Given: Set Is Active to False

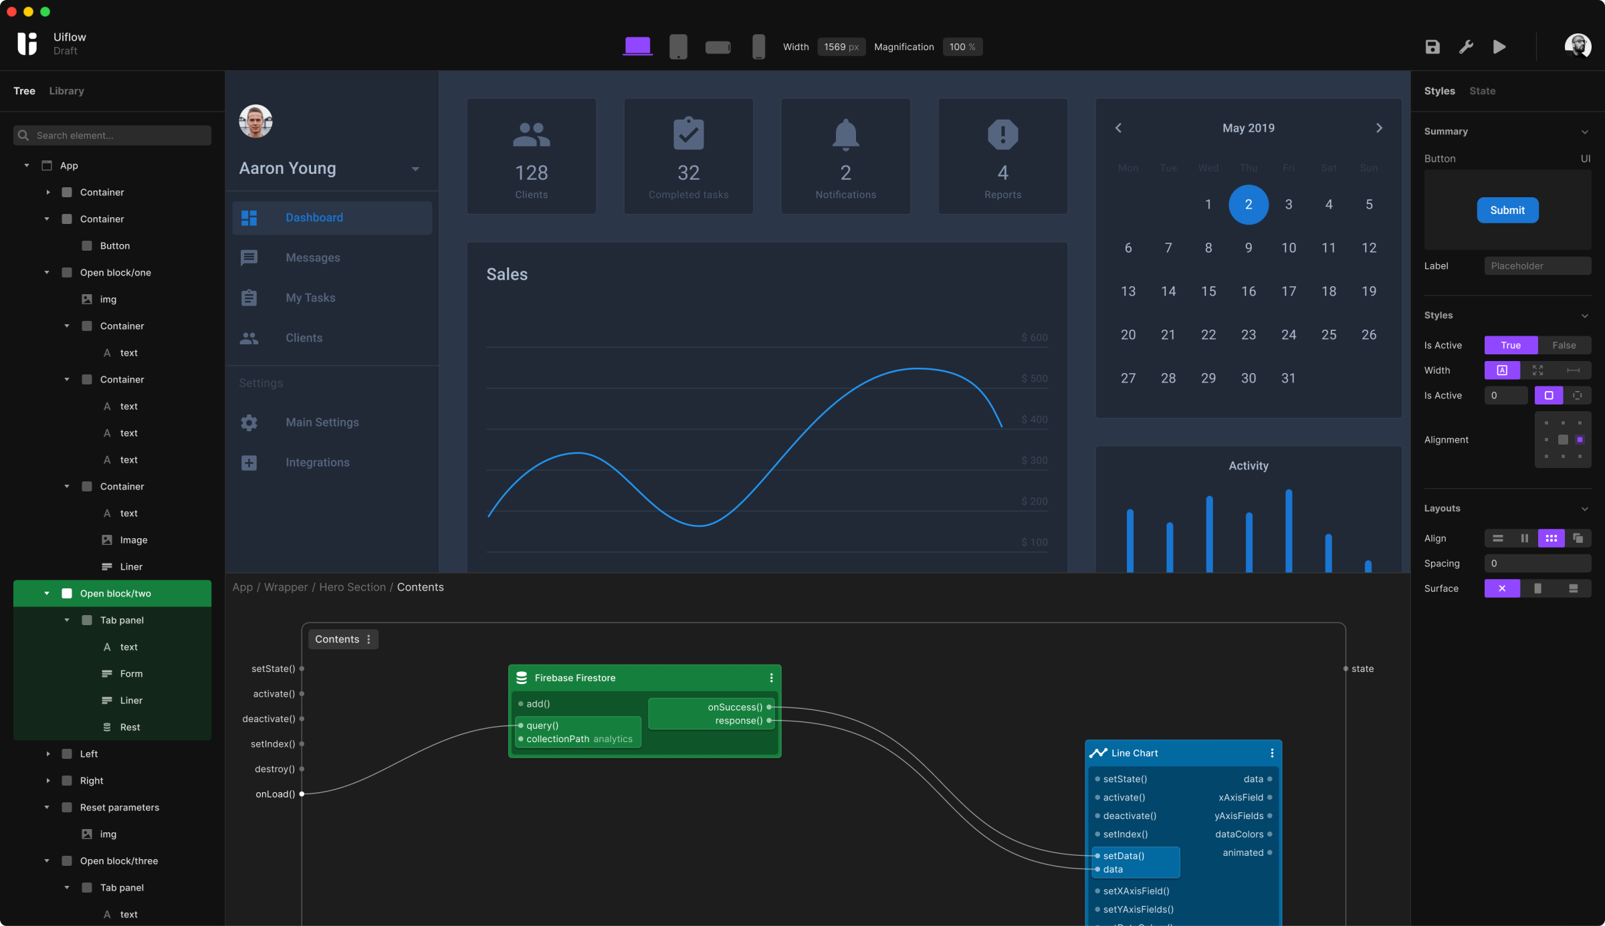Looking at the screenshot, I should [x=1564, y=345].
